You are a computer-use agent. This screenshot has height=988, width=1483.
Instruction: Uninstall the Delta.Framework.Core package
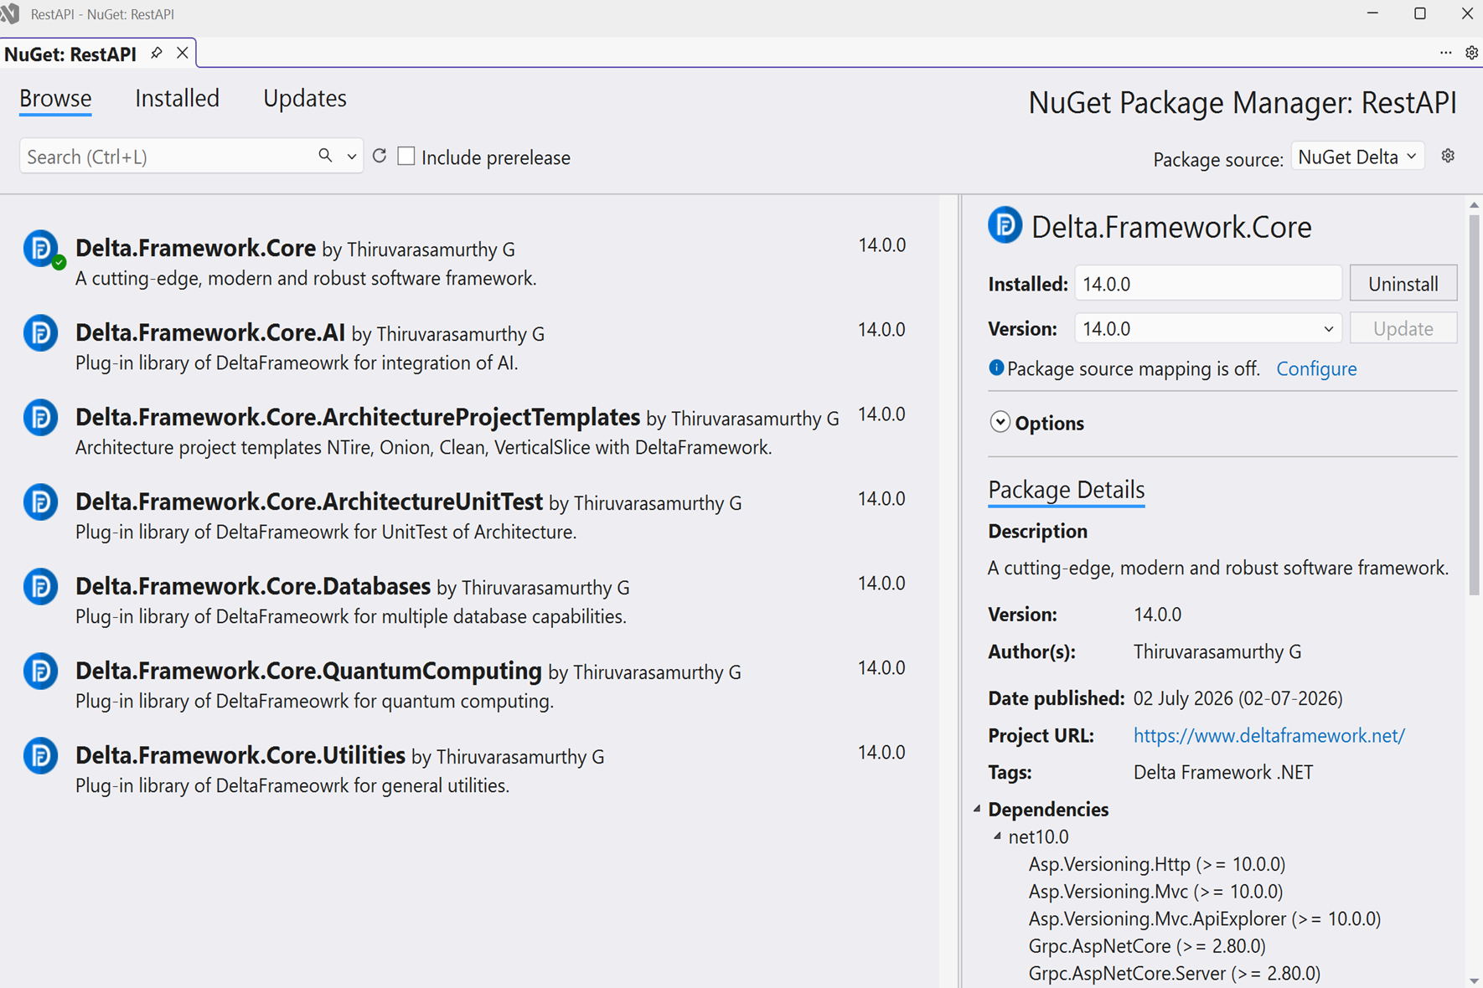point(1403,284)
